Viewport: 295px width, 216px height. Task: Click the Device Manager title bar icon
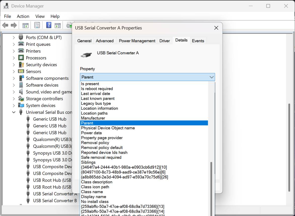(6, 6)
